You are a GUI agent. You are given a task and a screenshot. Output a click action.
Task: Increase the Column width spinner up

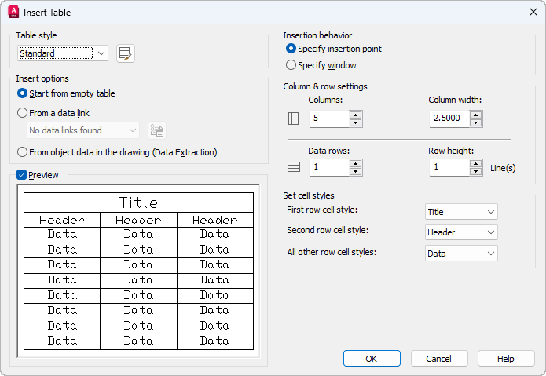click(475, 115)
